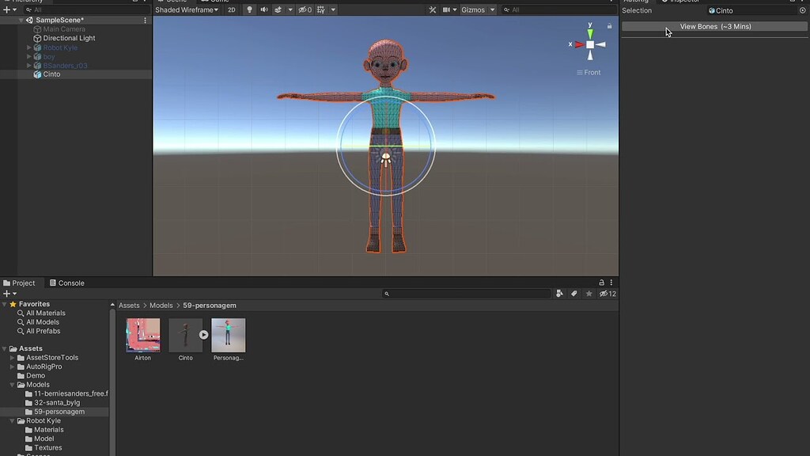The width and height of the screenshot is (810, 456).
Task: Click the scene visibility eye icon
Action: (x=304, y=9)
